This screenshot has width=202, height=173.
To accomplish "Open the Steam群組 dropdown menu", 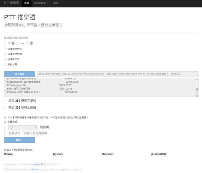I will click(41, 3).
